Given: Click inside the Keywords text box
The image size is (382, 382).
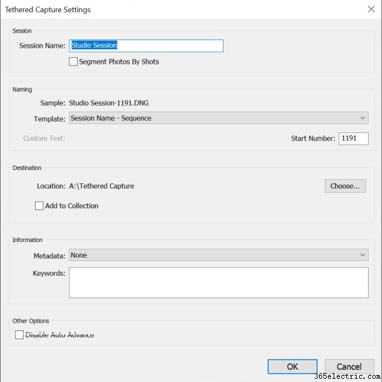Looking at the screenshot, I should (x=218, y=283).
